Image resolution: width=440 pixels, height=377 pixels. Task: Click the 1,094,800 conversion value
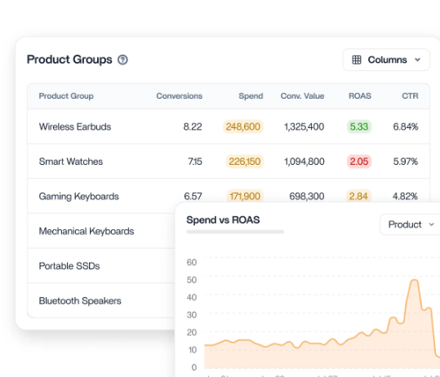click(x=304, y=162)
